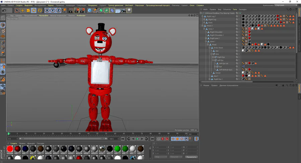
Task: Open the coordinate system cube icon
Action: pos(64,10)
